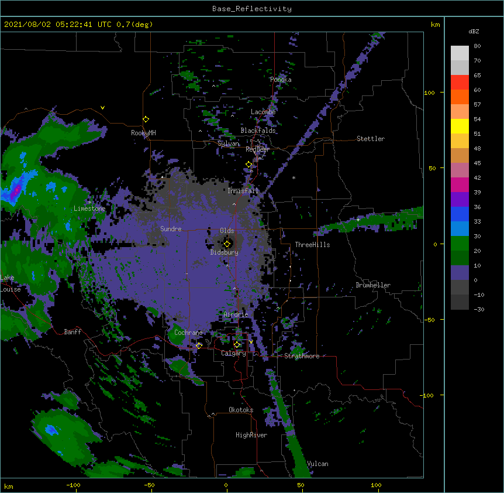Click the Sundre label
The width and height of the screenshot is (504, 493).
tap(171, 229)
